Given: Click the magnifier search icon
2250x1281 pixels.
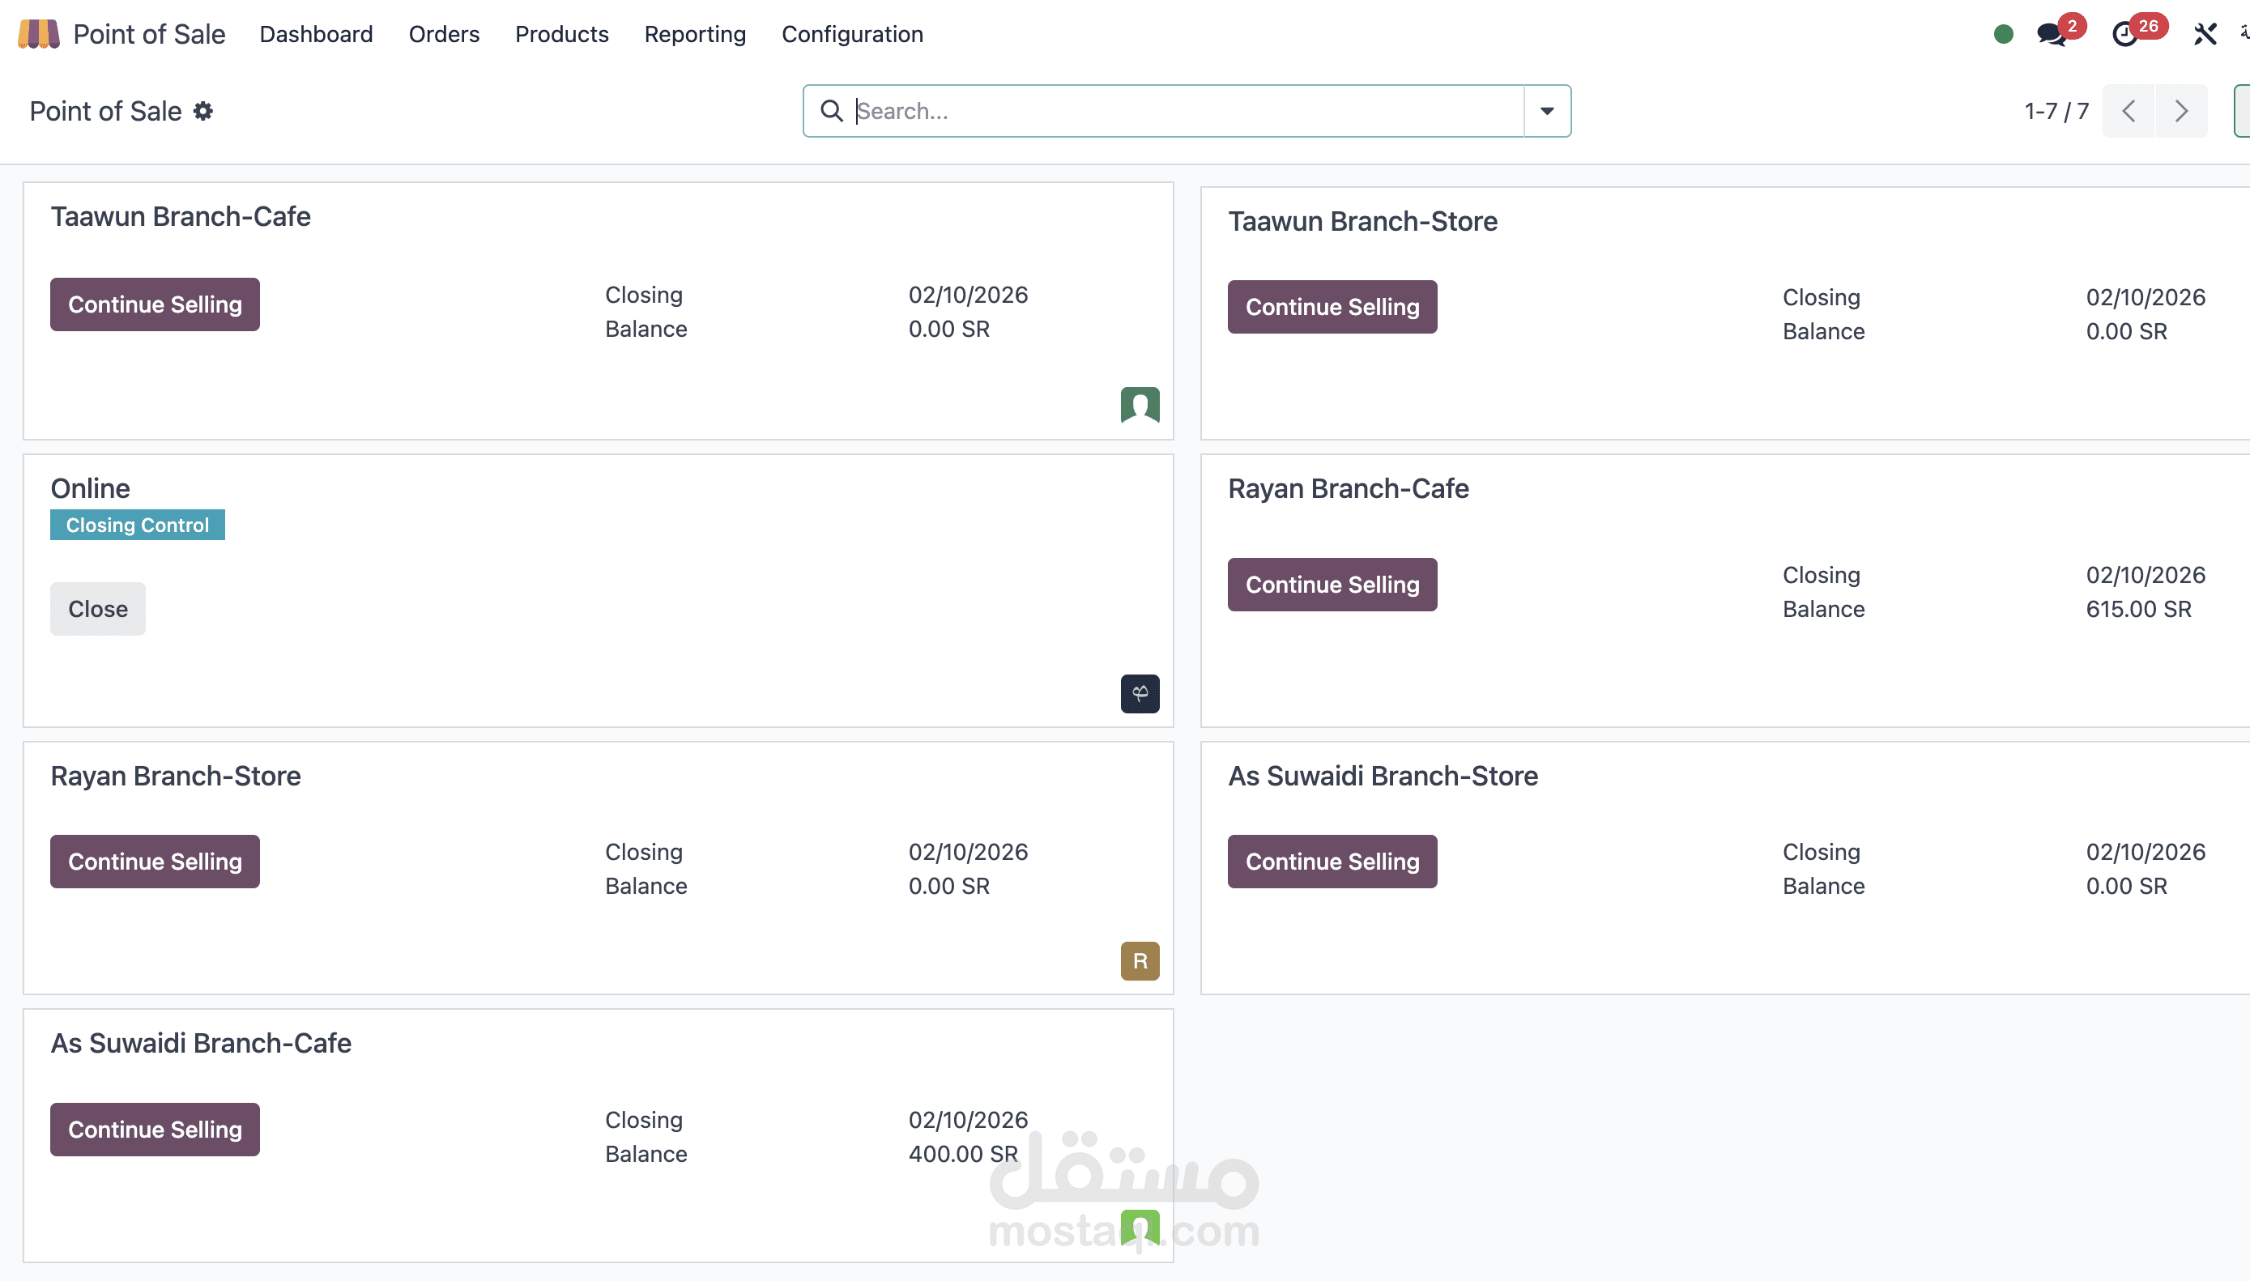Looking at the screenshot, I should [x=832, y=111].
